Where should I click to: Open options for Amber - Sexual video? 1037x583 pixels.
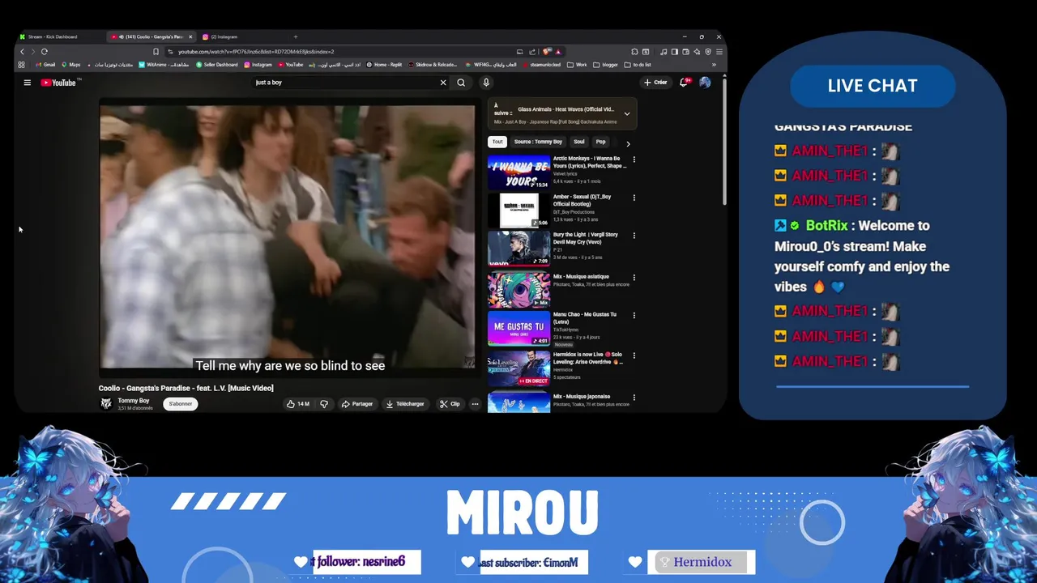pos(634,198)
